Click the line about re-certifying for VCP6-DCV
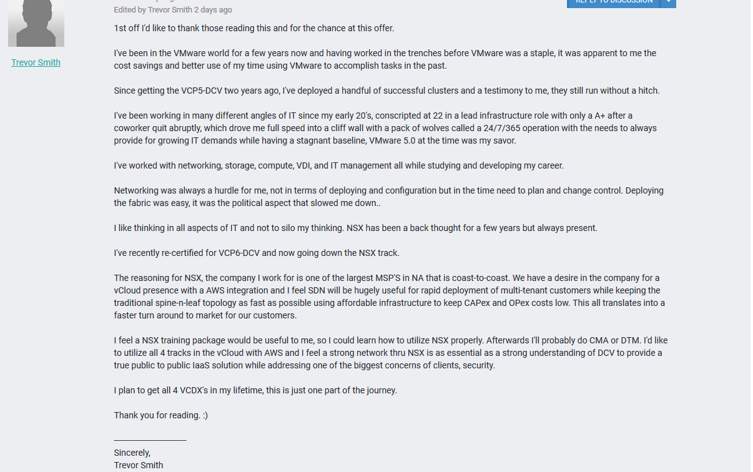This screenshot has width=753, height=472. [x=257, y=253]
